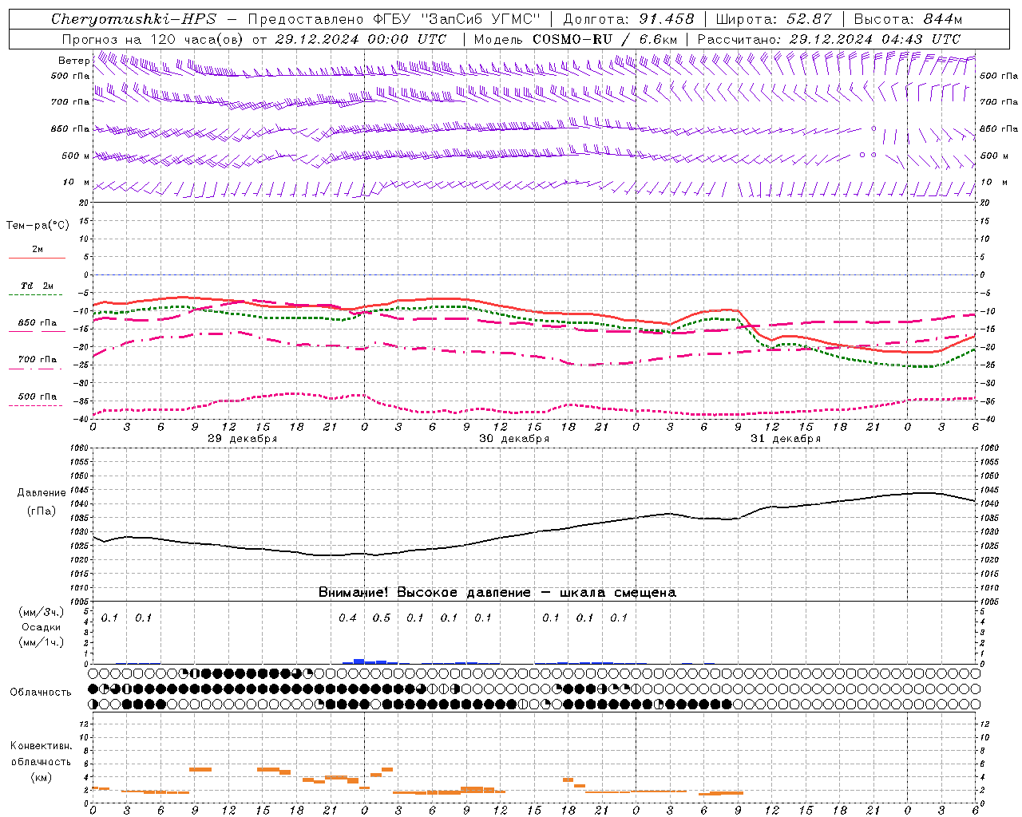The width and height of the screenshot is (1022, 817).
Task: Click the Рассчитано 04:43 UTC timestamp
Action: [x=829, y=39]
